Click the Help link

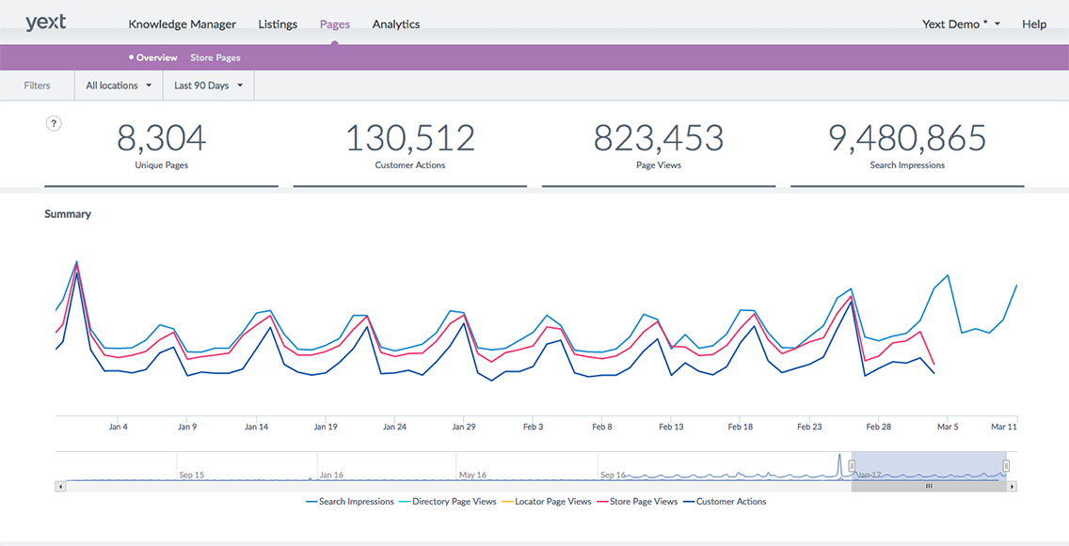click(x=1033, y=23)
